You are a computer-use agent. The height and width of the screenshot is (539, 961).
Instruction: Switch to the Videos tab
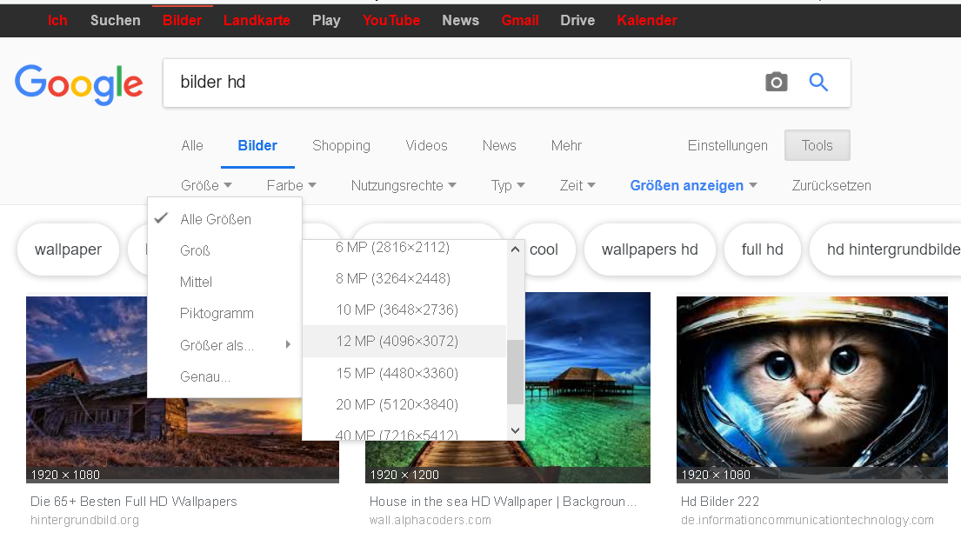coord(426,145)
